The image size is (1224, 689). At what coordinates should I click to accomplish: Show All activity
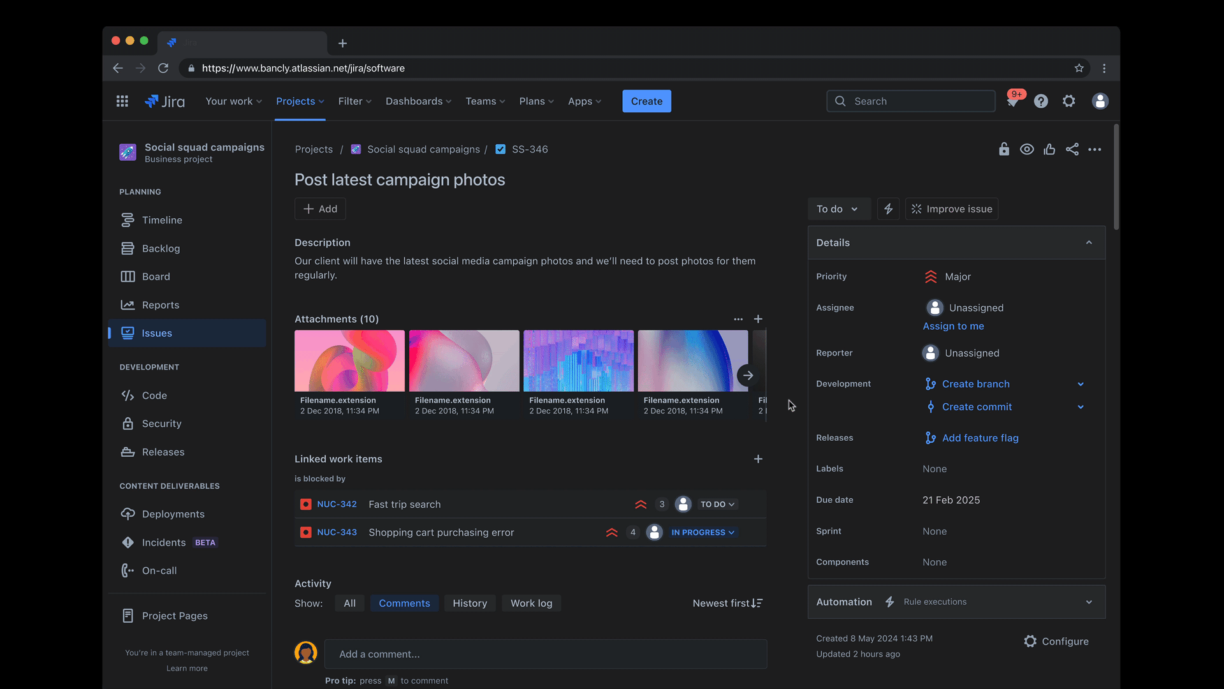[349, 604]
